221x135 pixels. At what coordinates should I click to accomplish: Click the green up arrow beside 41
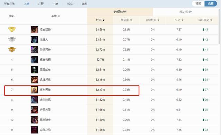tap(203, 50)
